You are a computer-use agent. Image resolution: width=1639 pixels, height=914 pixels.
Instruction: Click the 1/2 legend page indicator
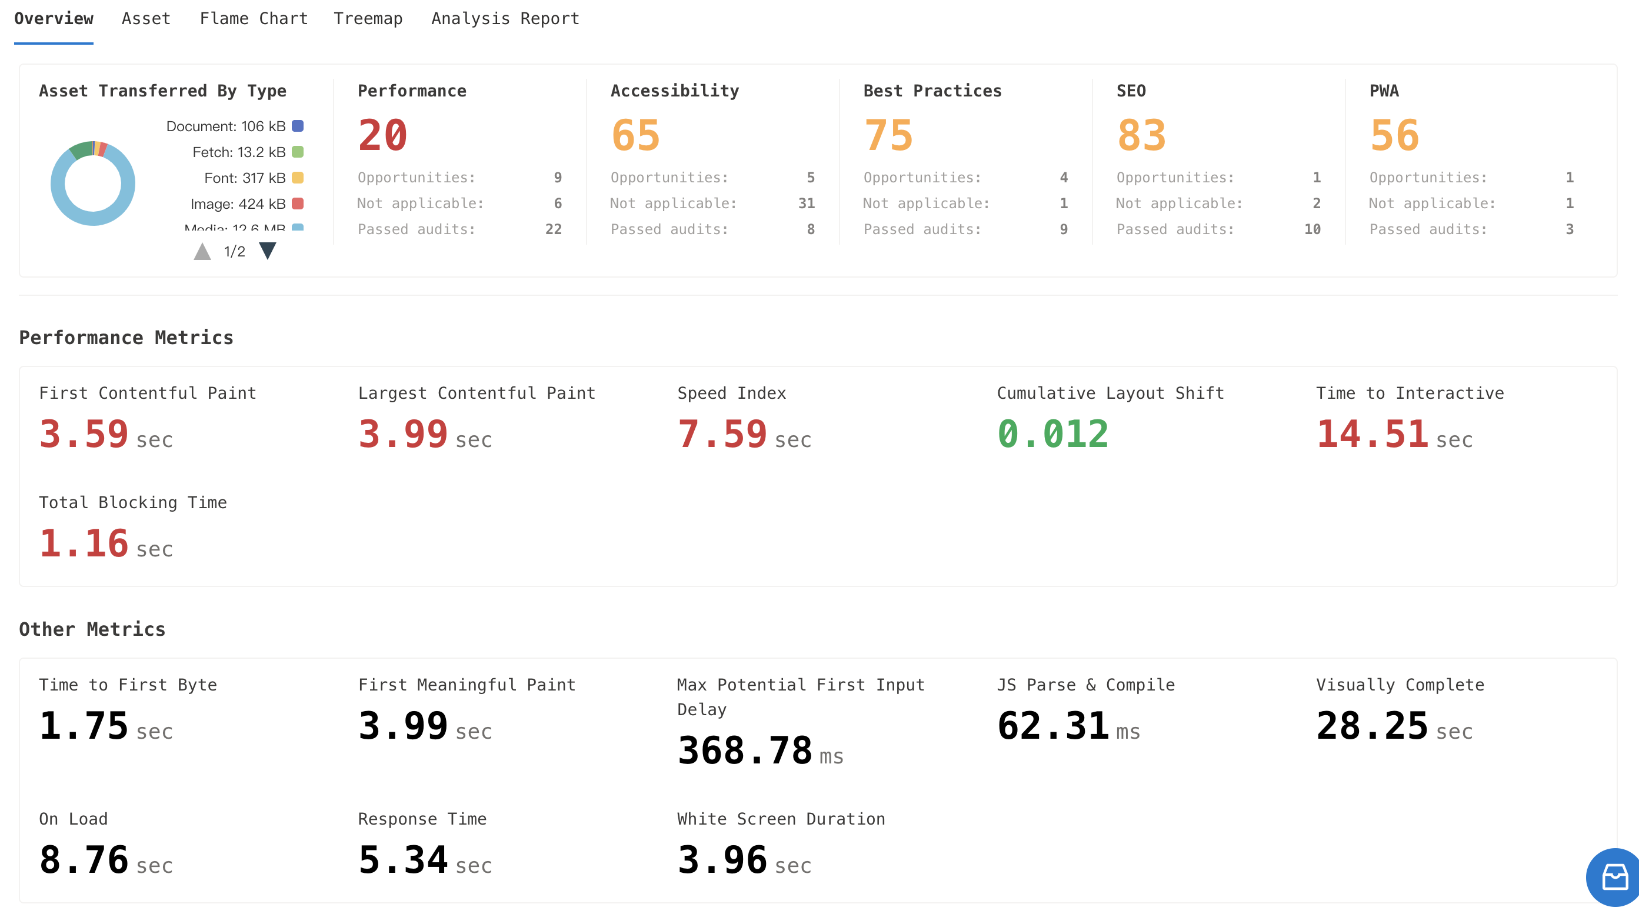[235, 252]
